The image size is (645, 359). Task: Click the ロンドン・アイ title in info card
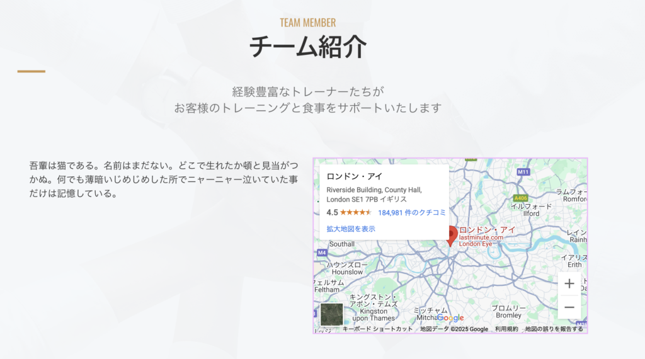click(355, 176)
